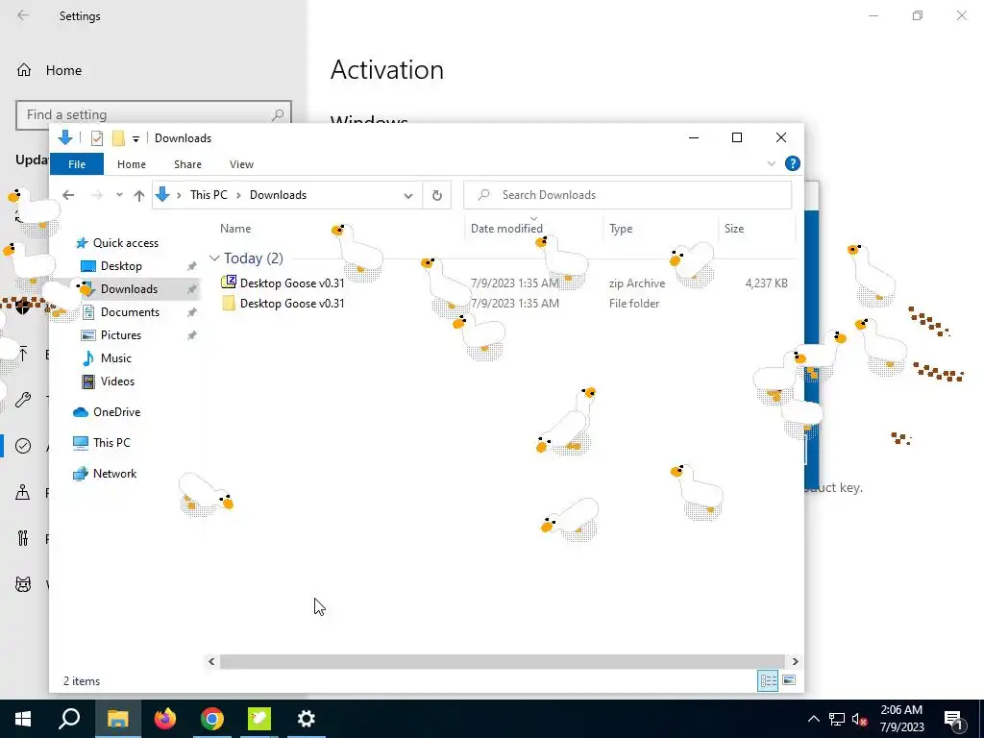Click the horizontal scrollbar left arrow
Image resolution: width=984 pixels, height=738 pixels.
(211, 661)
